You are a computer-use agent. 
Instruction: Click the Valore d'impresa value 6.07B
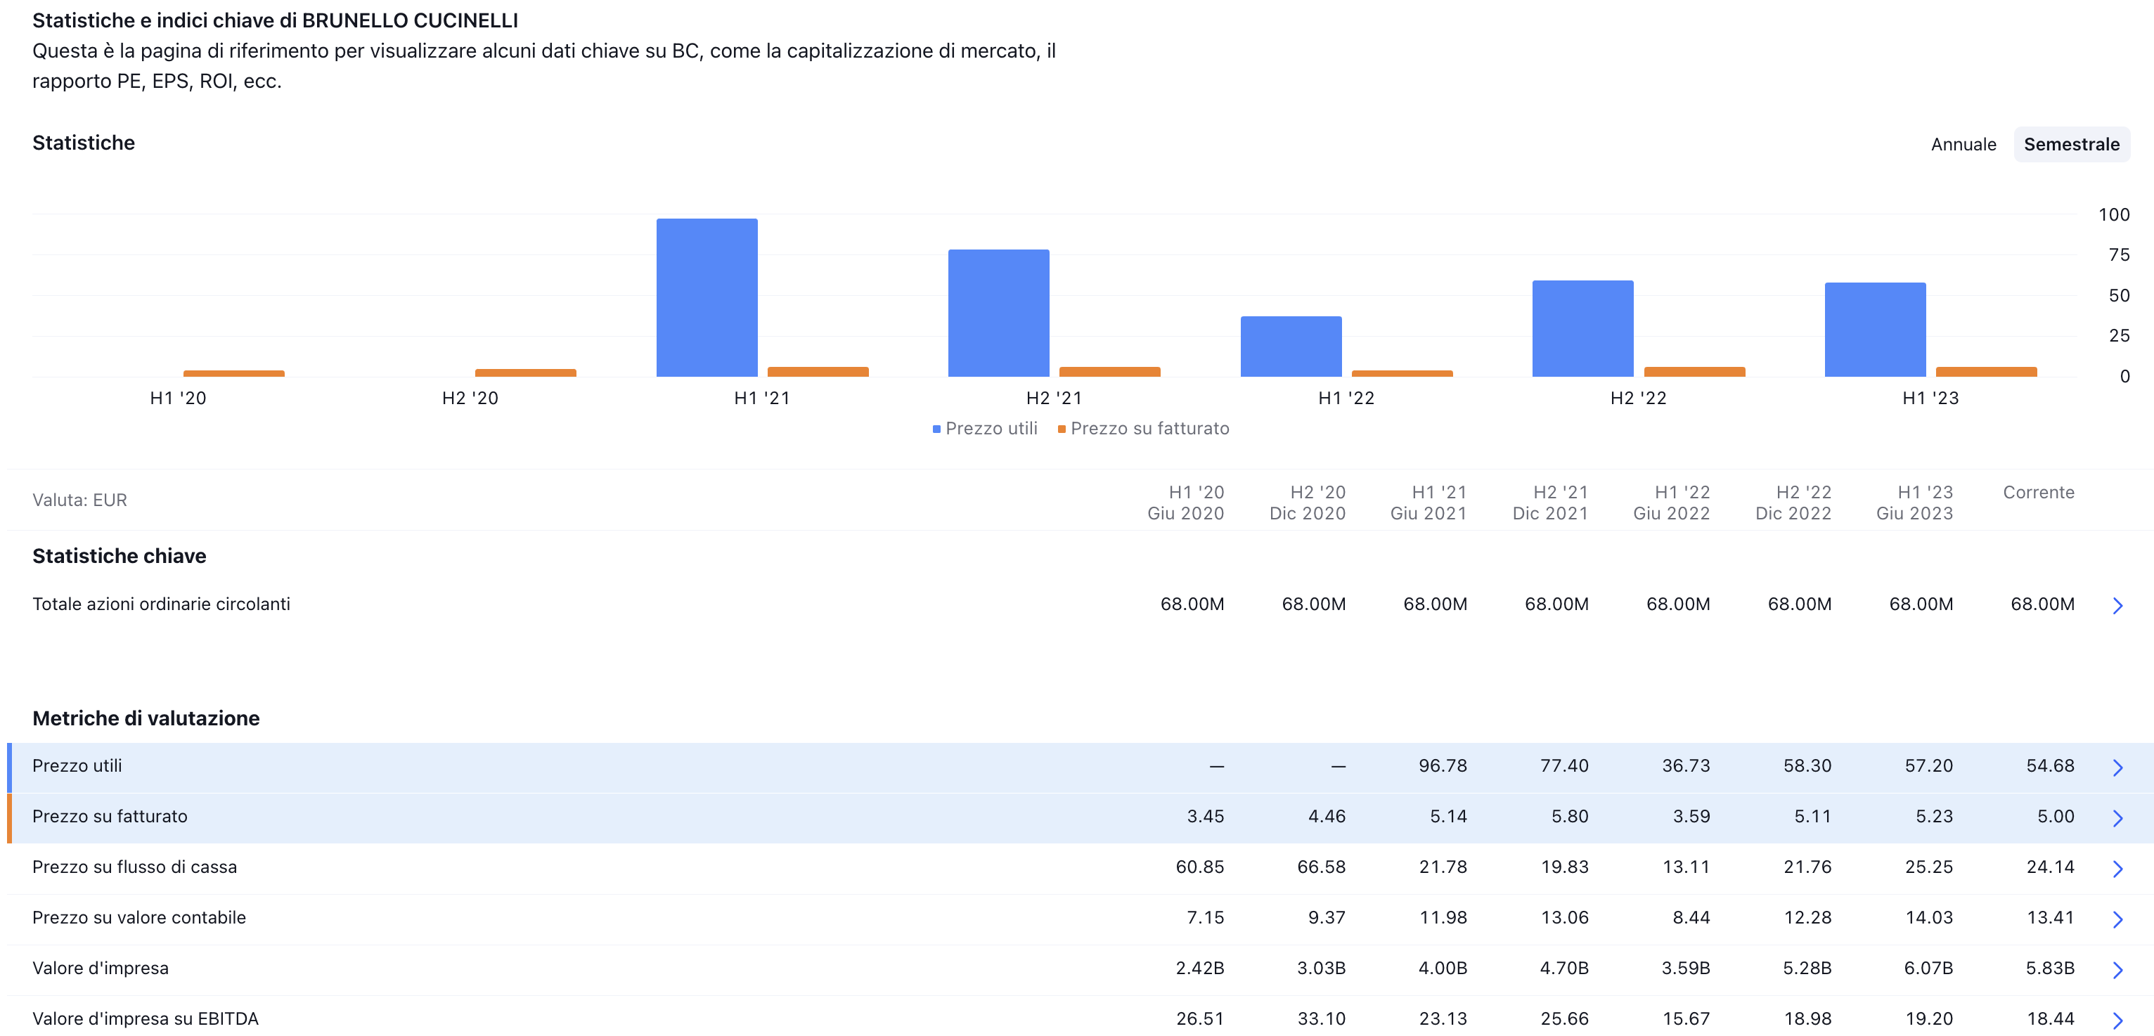[x=1928, y=969]
